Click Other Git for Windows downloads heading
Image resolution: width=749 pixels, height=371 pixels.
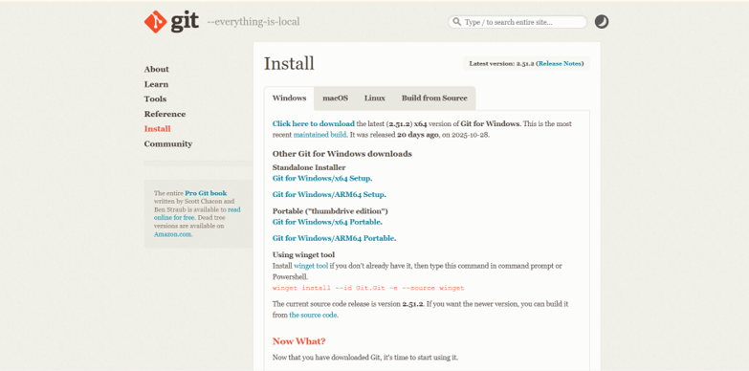coord(342,154)
